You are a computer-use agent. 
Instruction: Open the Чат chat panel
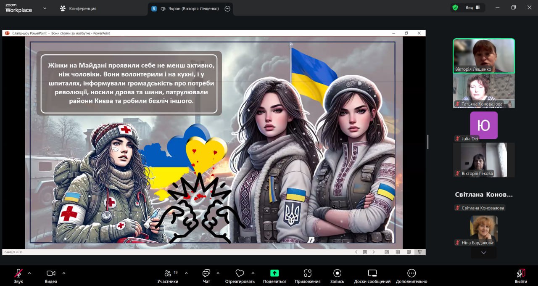(x=206, y=273)
